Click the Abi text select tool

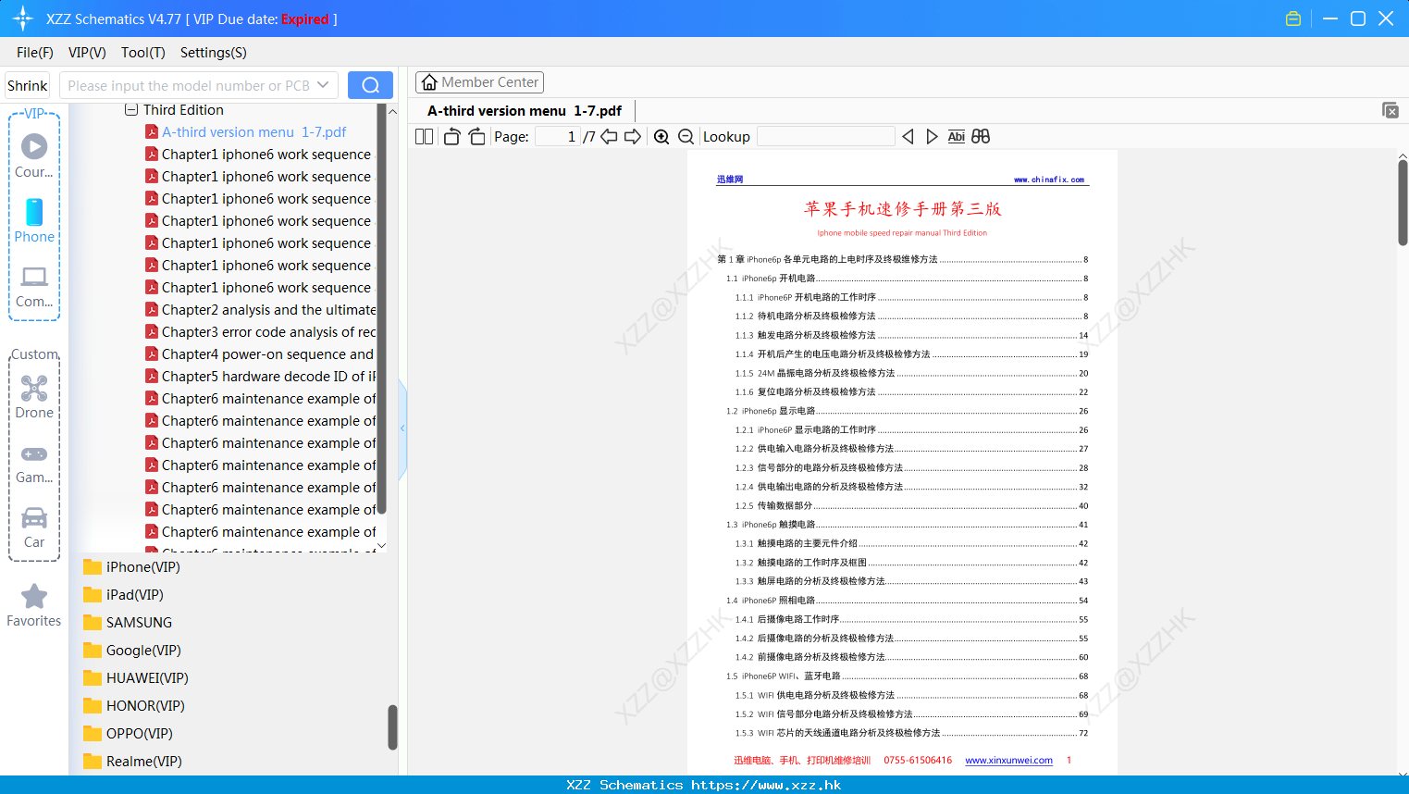[x=957, y=137]
